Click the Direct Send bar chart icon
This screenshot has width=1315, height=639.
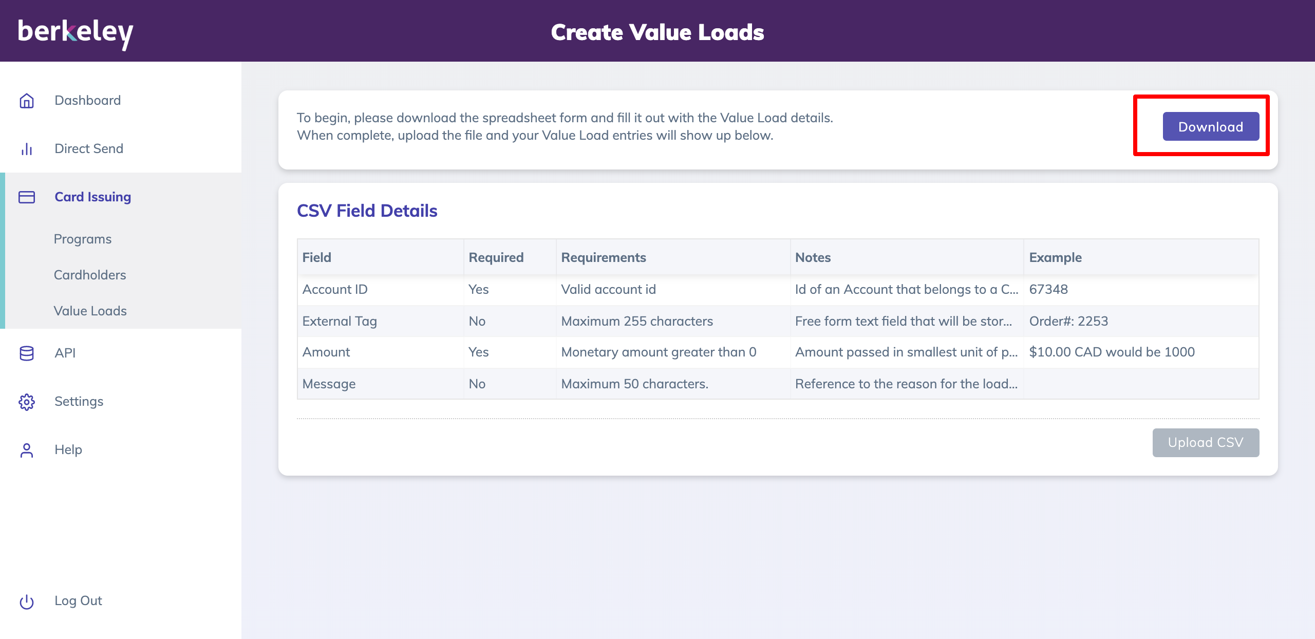27,149
